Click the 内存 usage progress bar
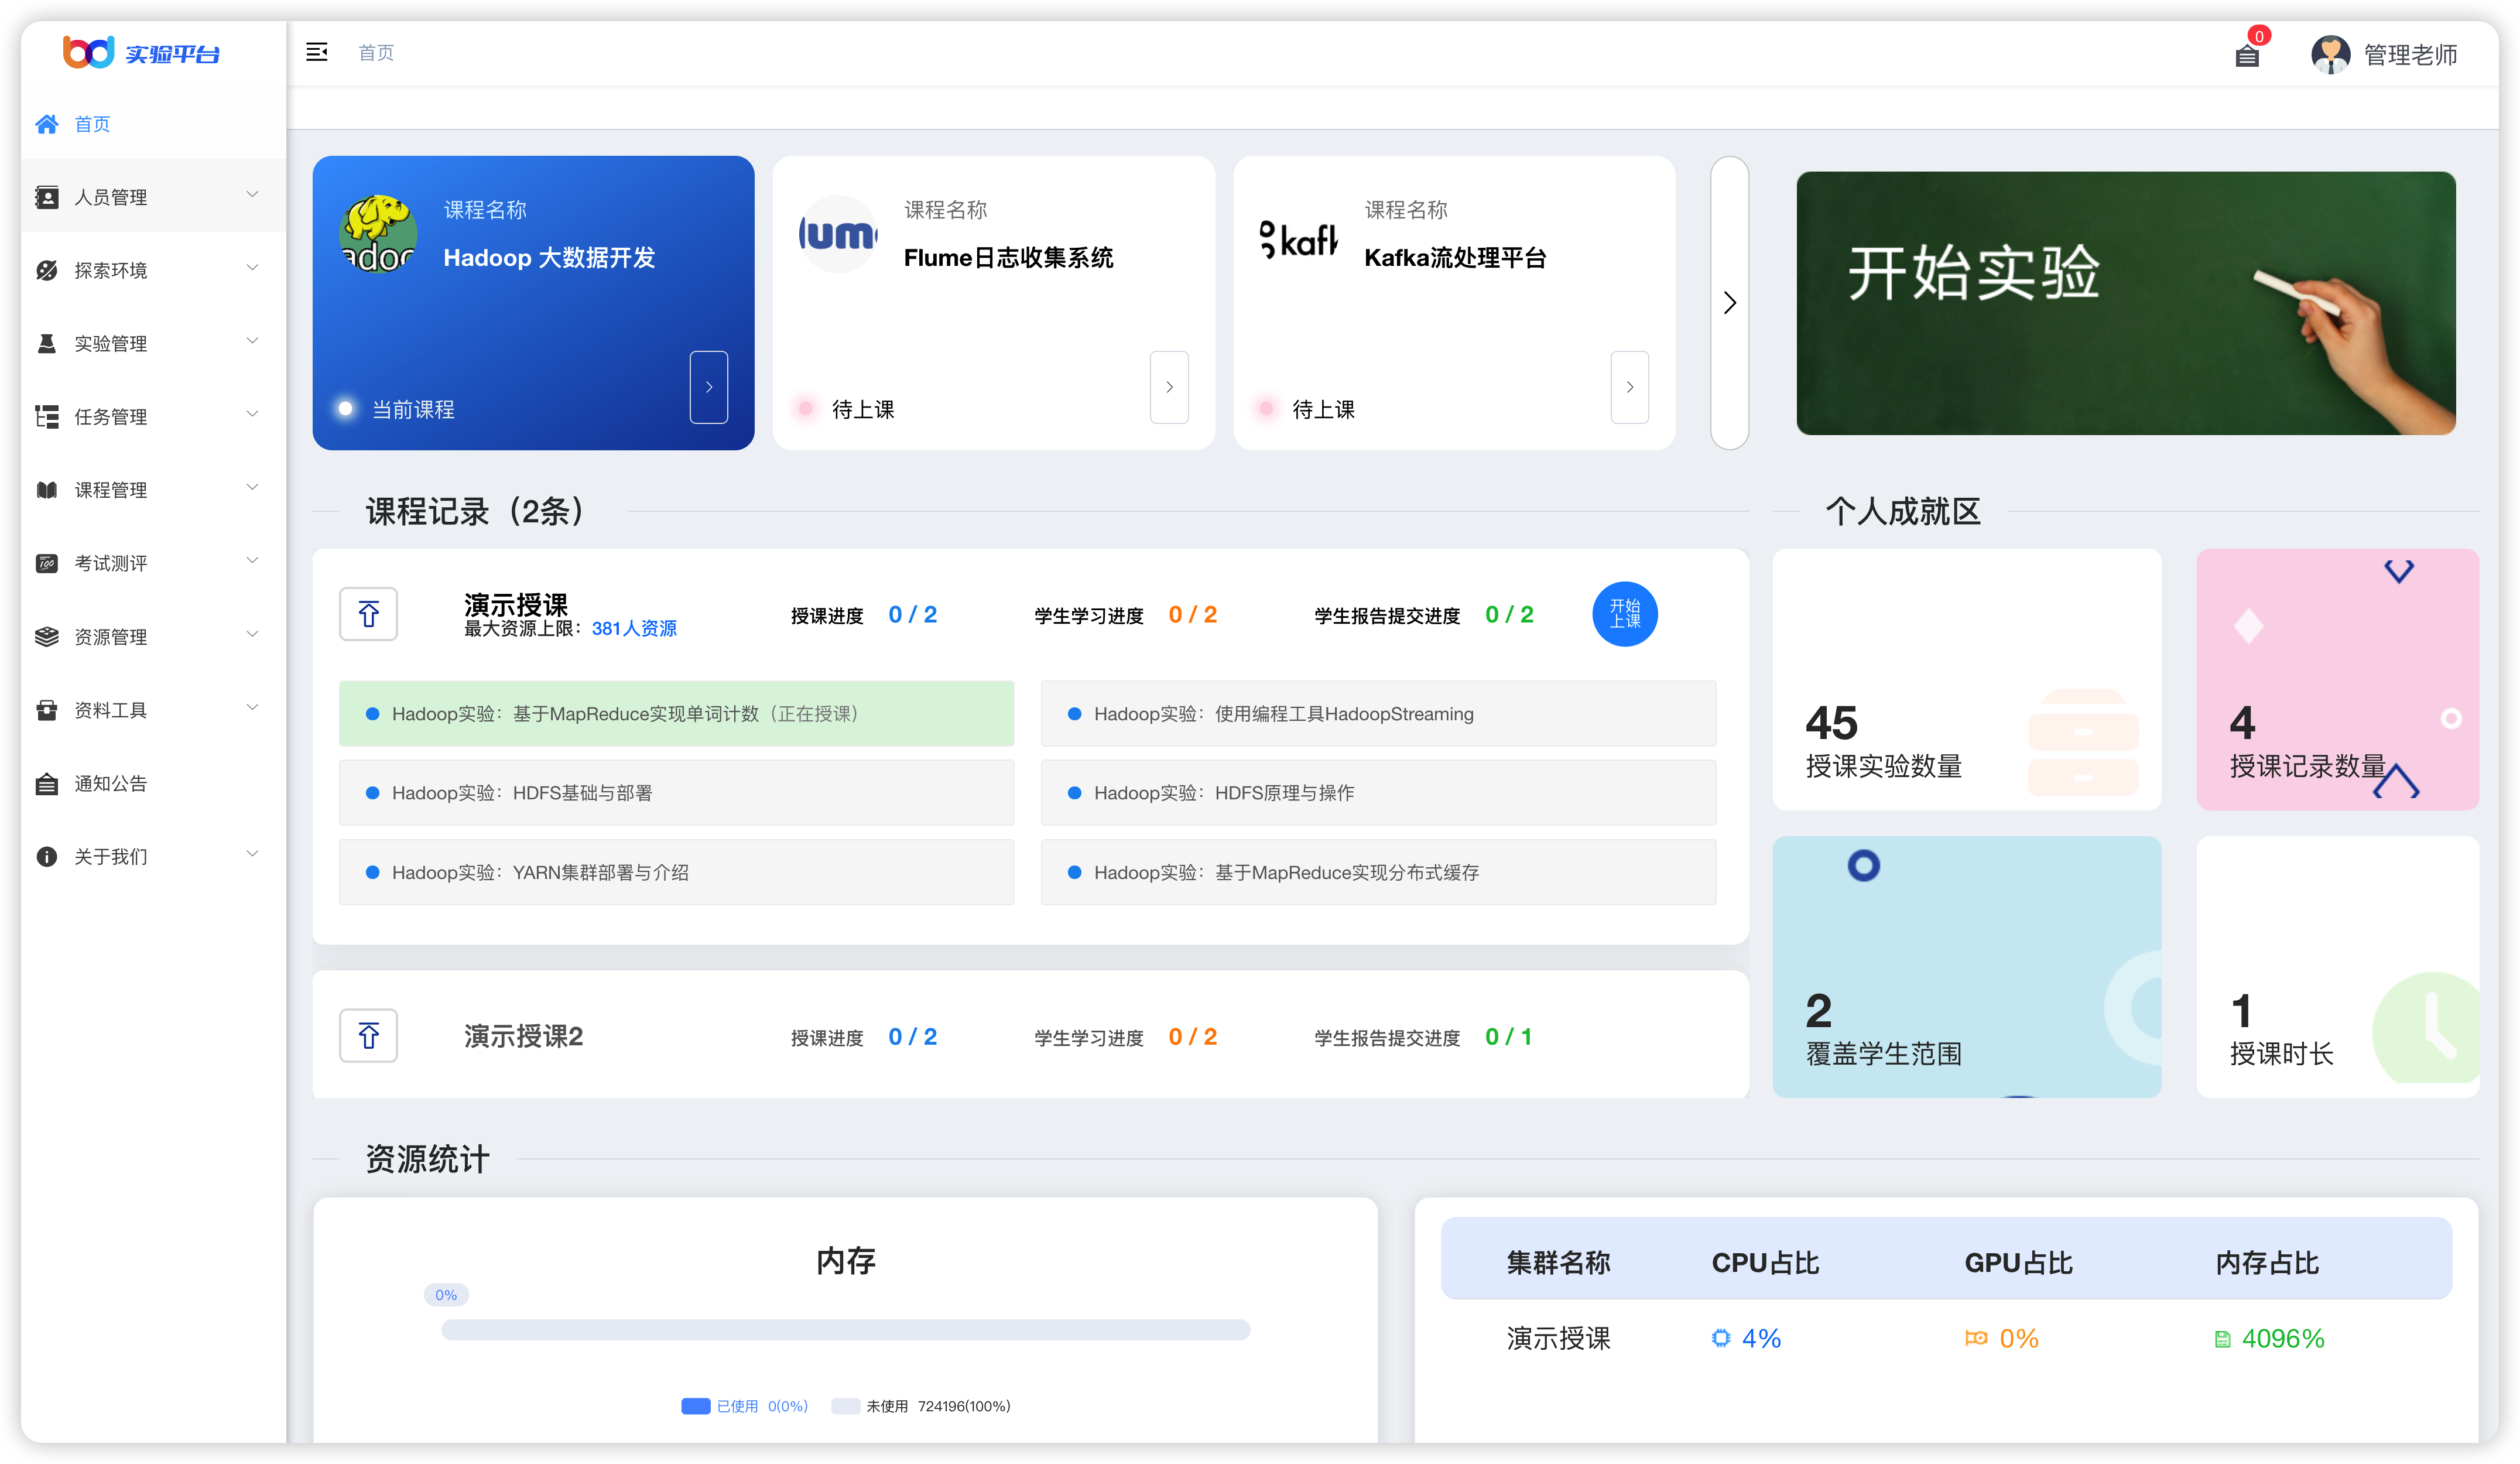This screenshot has width=2520, height=1464. 845,1330
